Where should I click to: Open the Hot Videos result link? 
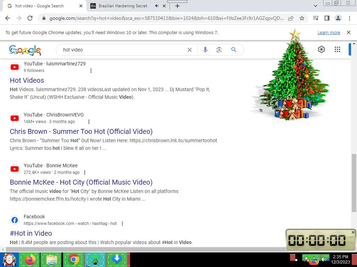tap(27, 80)
